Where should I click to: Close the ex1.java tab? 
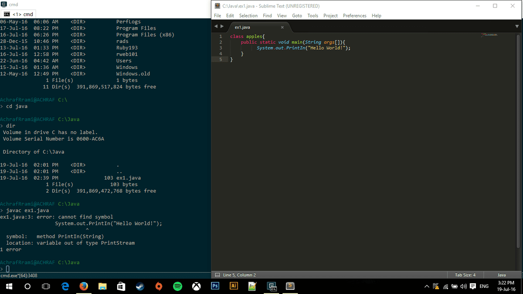pos(282,27)
